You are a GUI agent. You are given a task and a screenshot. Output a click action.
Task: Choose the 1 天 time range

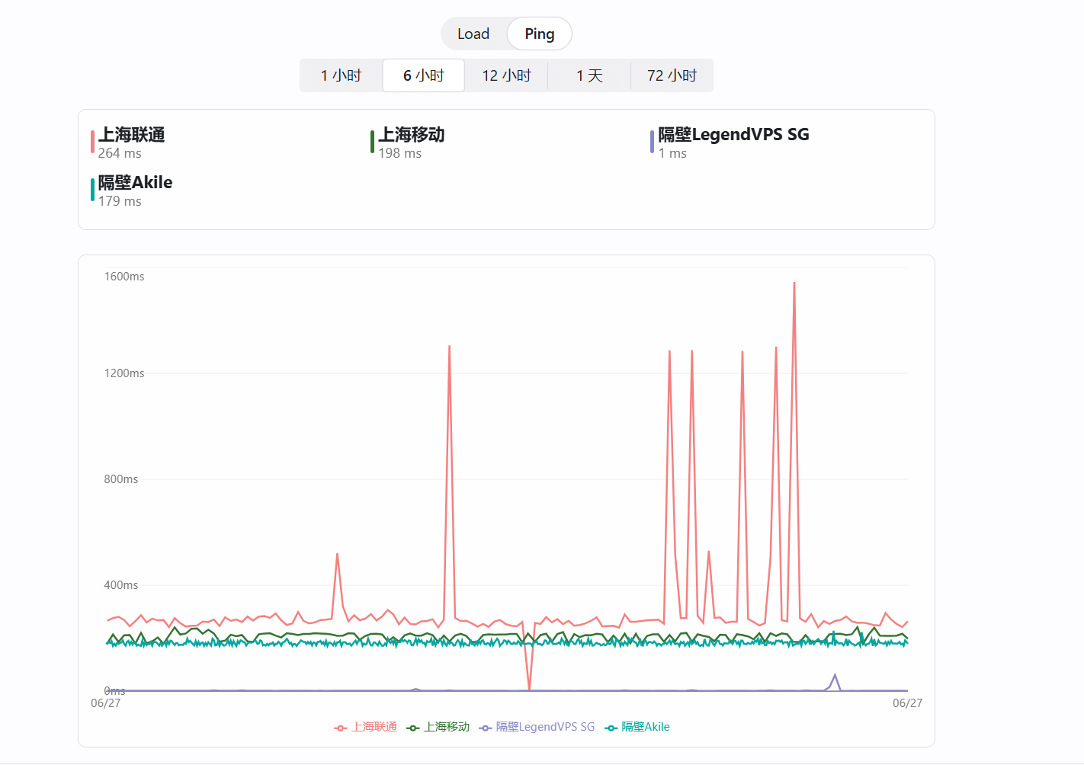(589, 75)
